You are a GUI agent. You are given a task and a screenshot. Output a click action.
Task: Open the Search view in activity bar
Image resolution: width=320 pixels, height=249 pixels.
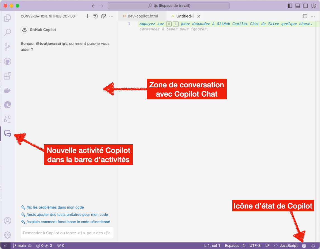pyautogui.click(x=7, y=32)
